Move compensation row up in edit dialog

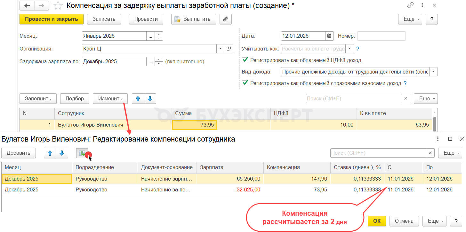point(50,153)
